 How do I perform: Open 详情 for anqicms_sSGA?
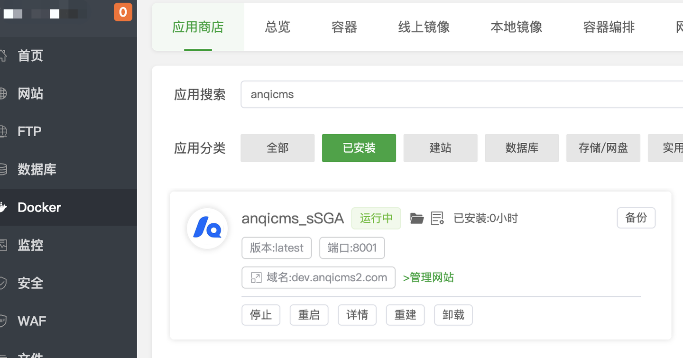357,315
